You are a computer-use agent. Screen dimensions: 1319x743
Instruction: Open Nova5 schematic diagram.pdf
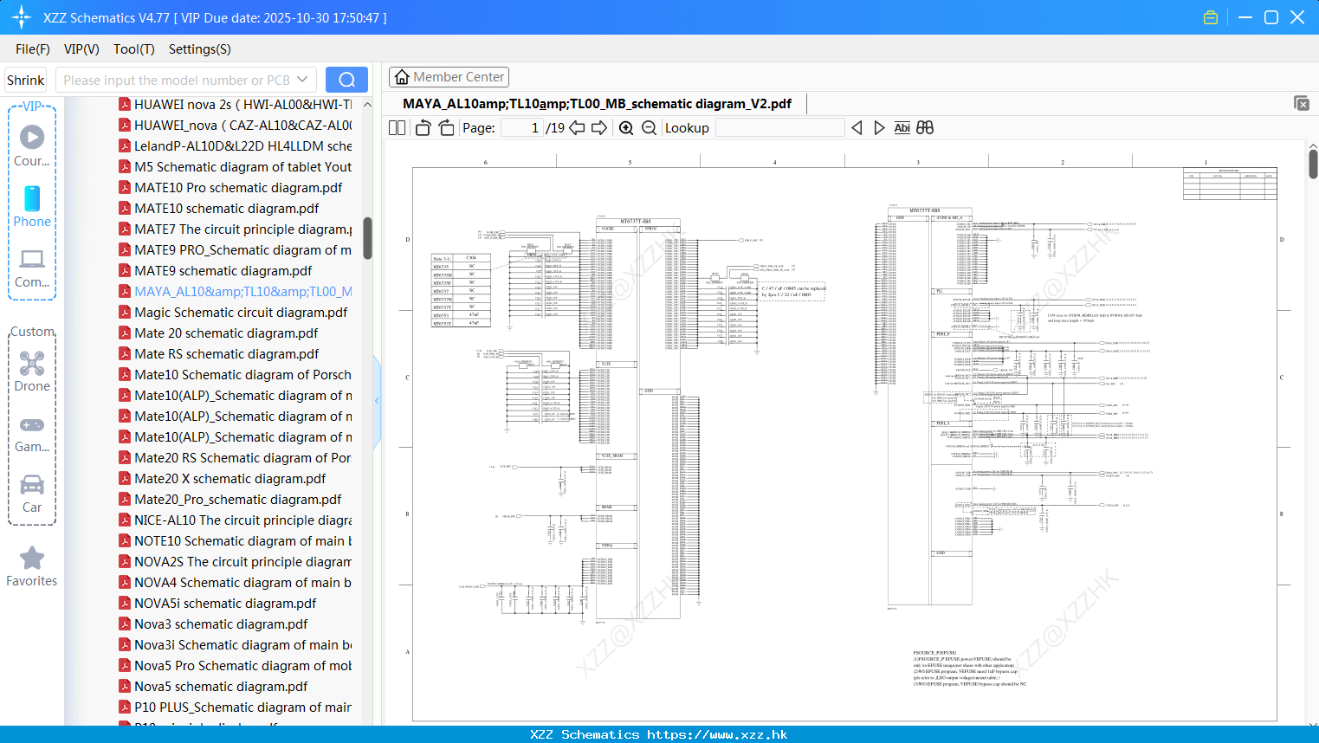tap(213, 686)
